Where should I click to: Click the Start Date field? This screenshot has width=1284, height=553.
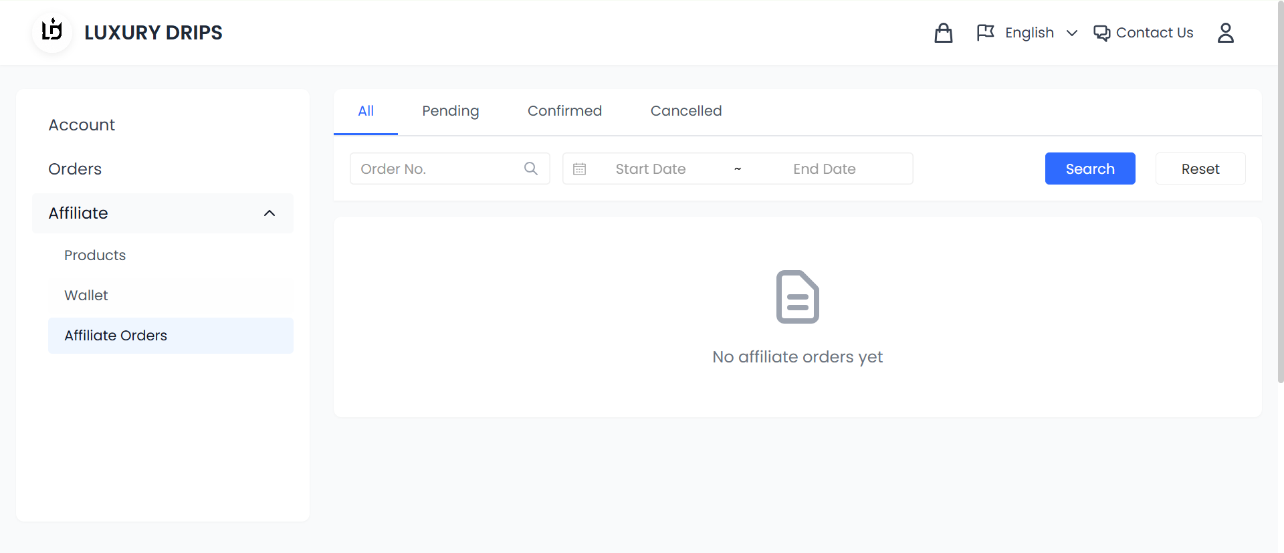point(651,169)
